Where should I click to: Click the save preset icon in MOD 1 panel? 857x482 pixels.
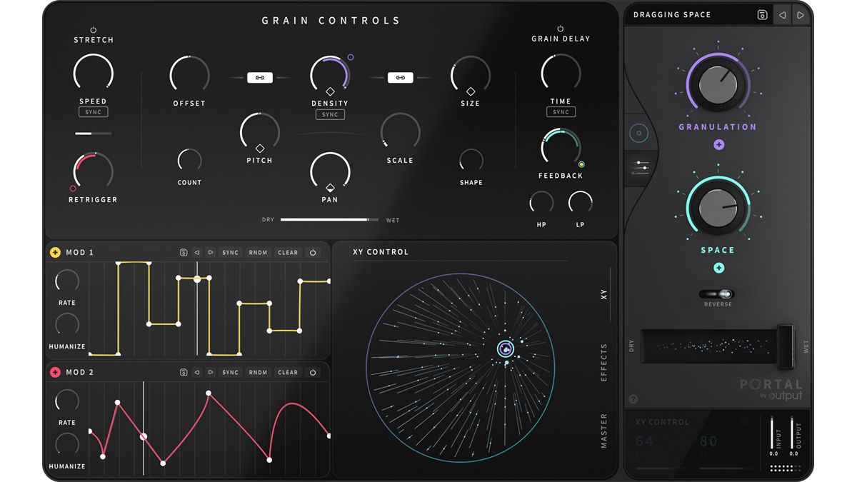point(184,252)
